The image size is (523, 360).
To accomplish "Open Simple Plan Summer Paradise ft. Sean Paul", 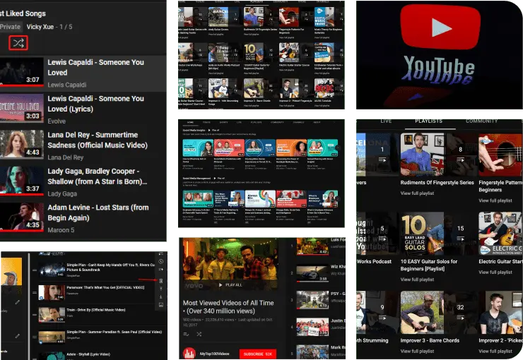I will [x=114, y=332].
